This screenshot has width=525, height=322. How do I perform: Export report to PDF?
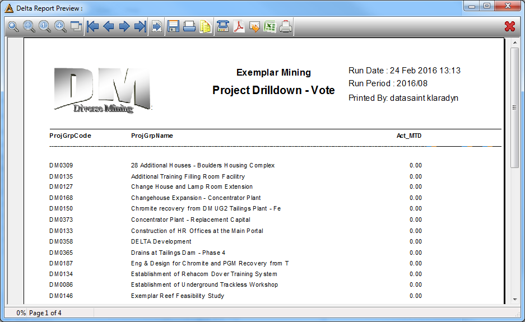coord(239,26)
